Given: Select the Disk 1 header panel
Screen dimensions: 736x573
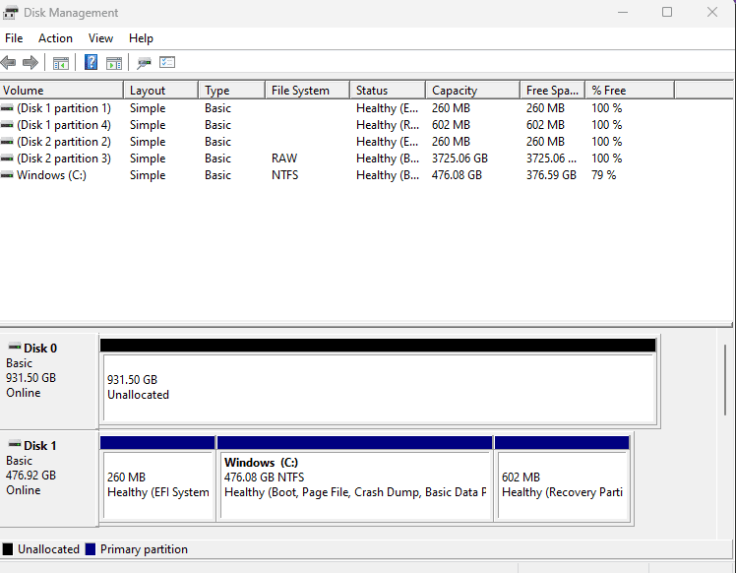Looking at the screenshot, I should 49,478.
